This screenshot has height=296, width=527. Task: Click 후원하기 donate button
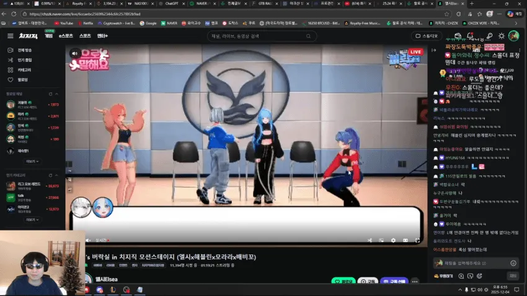pos(444,276)
